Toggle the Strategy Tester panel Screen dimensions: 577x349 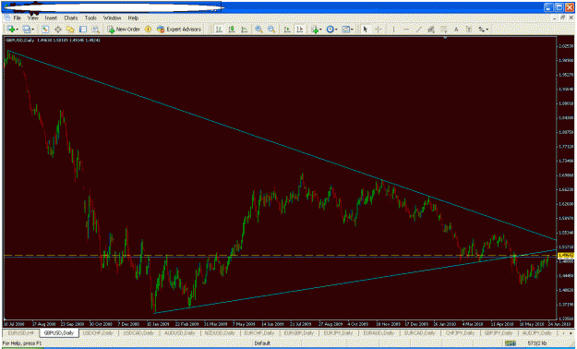pyautogui.click(x=96, y=30)
